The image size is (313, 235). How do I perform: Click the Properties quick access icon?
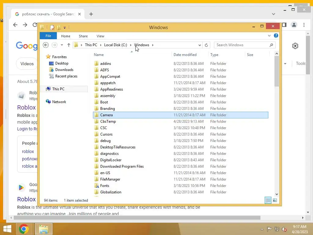click(52, 27)
